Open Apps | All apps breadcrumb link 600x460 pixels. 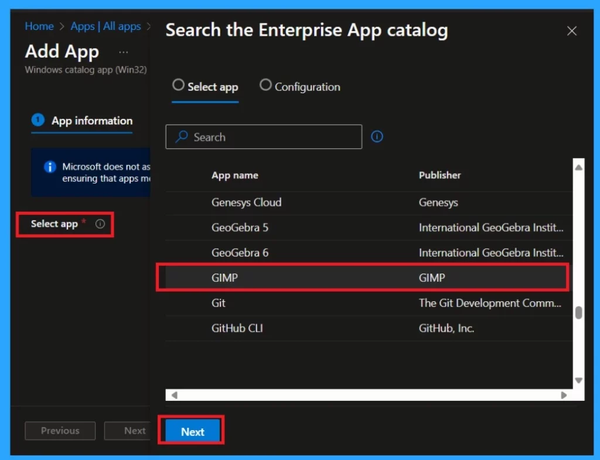(105, 26)
